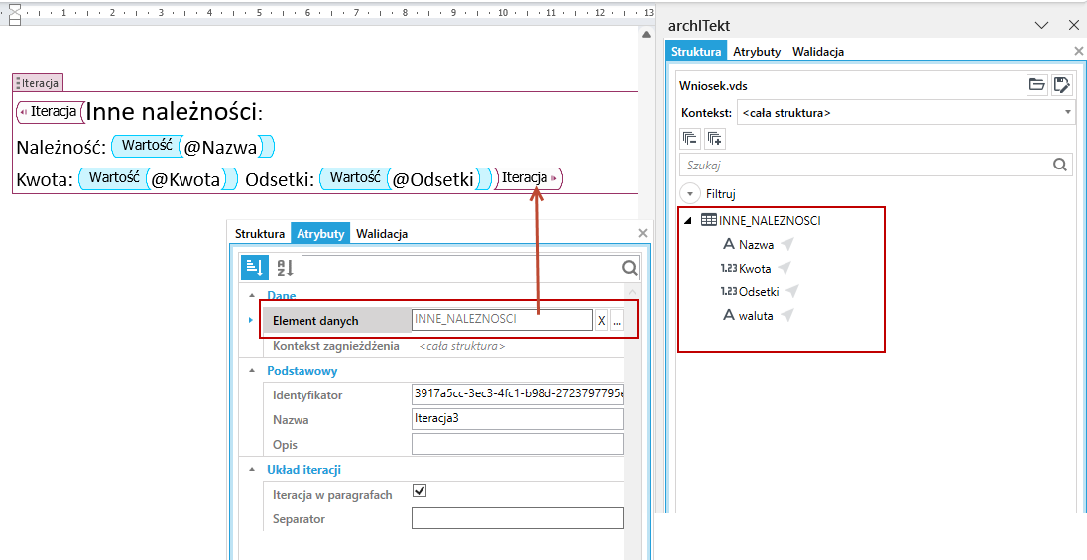Select Atrybuty tab in floating panel

click(320, 234)
